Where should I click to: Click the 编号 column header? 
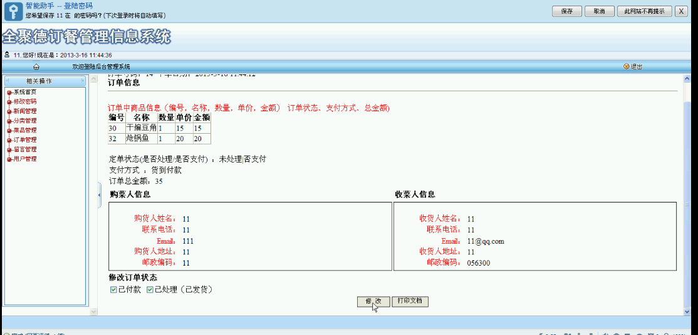117,117
